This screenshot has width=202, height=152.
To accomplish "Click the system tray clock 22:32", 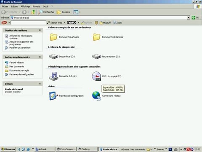I will [197, 149].
